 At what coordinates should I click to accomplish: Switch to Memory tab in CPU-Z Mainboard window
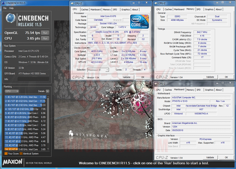(190, 90)
